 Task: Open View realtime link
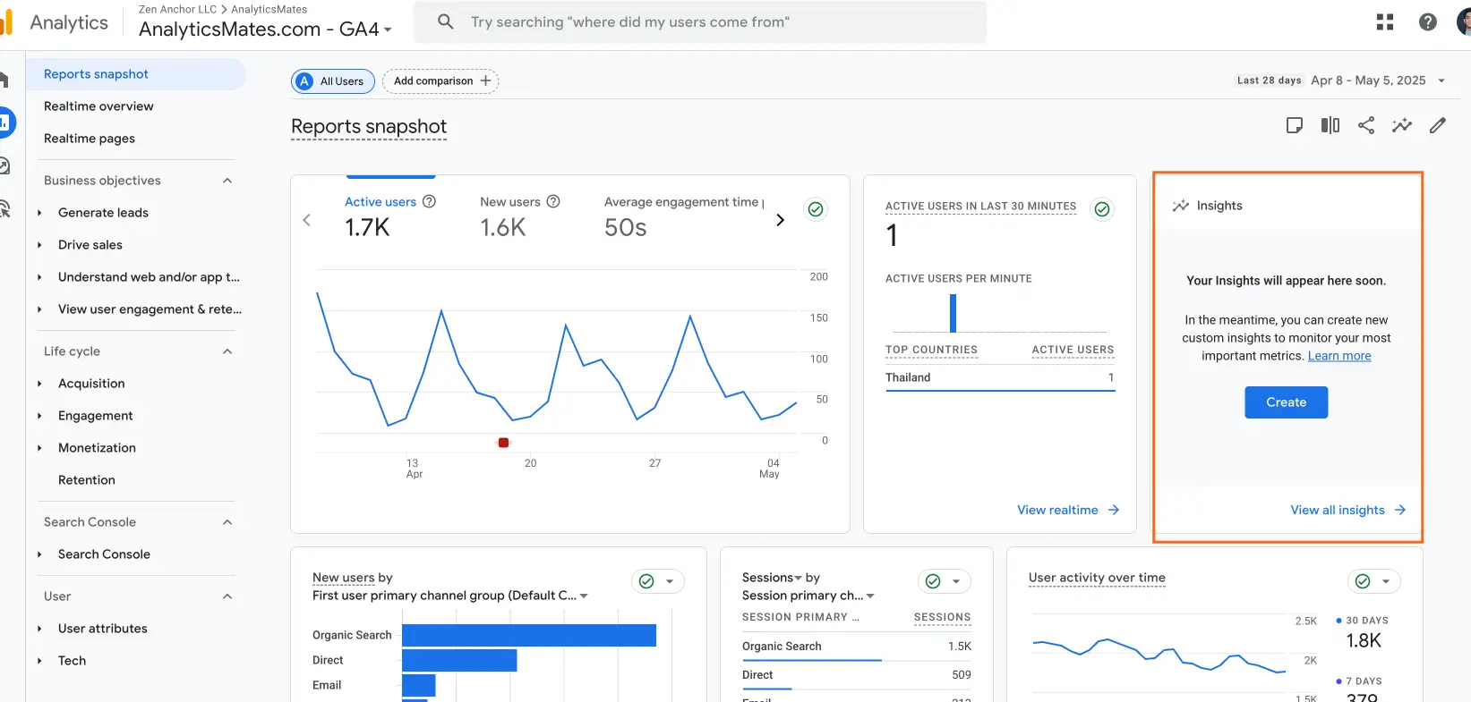tap(1068, 510)
